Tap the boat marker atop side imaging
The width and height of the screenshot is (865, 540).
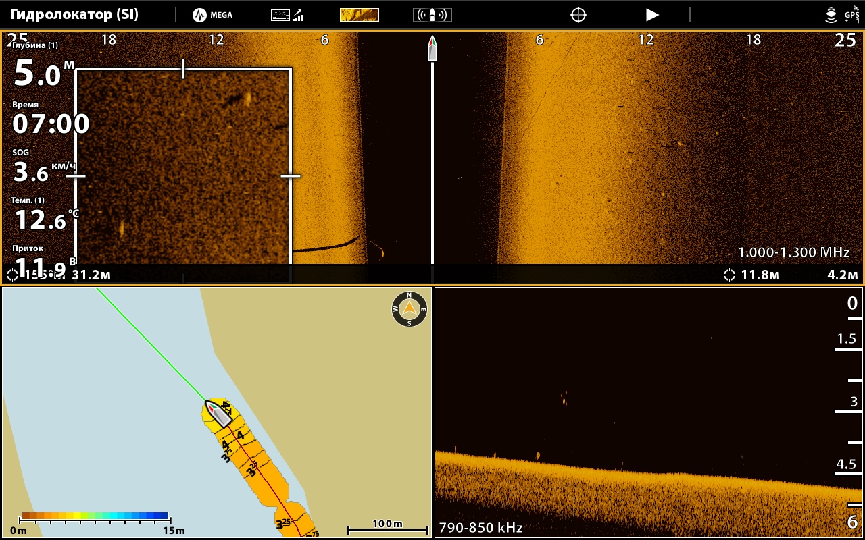click(432, 49)
